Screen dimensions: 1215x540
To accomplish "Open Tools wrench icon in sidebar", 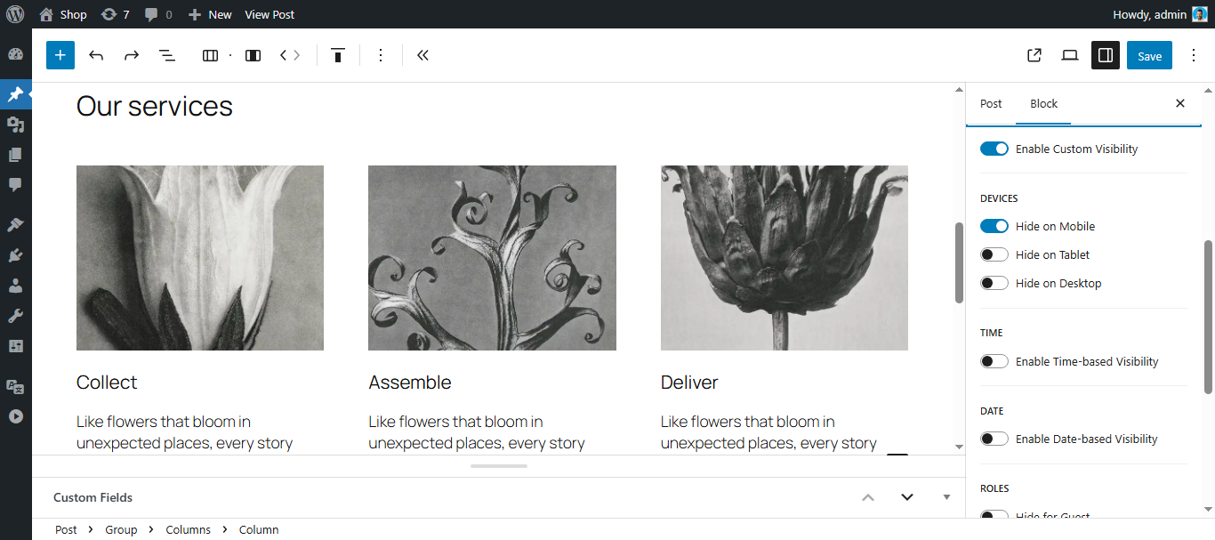I will [15, 316].
